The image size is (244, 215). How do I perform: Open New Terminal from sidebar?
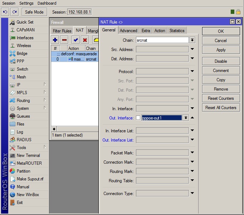click(28, 155)
